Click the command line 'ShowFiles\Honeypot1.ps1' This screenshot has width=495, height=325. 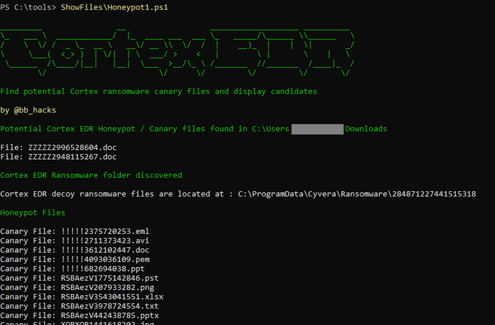pos(114,7)
